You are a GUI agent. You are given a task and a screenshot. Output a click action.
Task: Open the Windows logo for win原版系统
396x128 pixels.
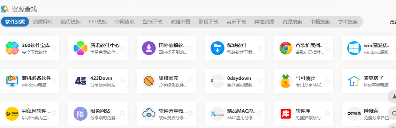pos(354,48)
